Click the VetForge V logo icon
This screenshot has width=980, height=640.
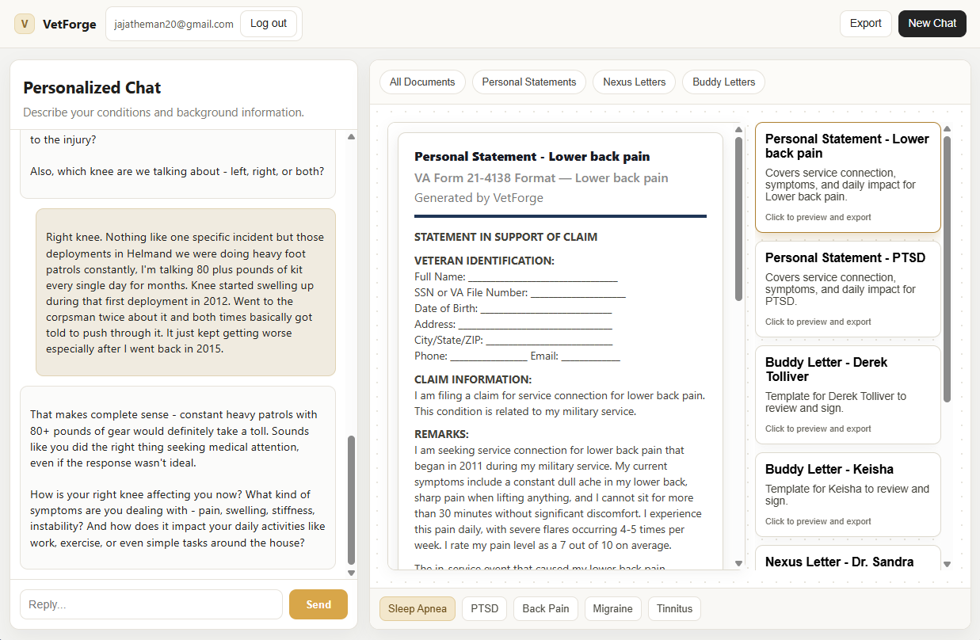click(x=25, y=24)
